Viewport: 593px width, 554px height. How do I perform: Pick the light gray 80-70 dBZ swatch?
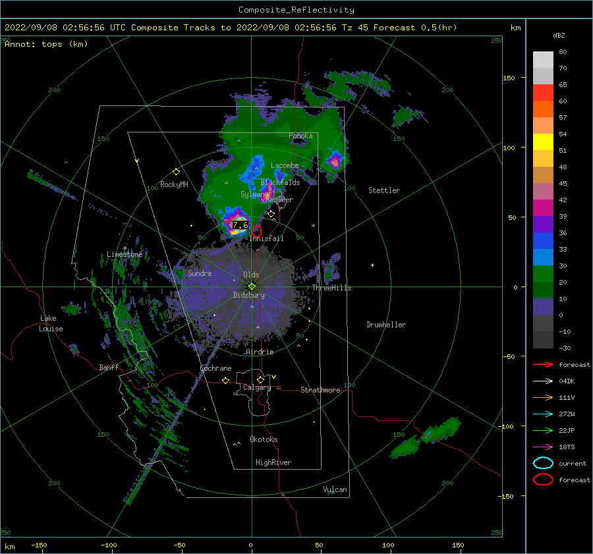543,60
